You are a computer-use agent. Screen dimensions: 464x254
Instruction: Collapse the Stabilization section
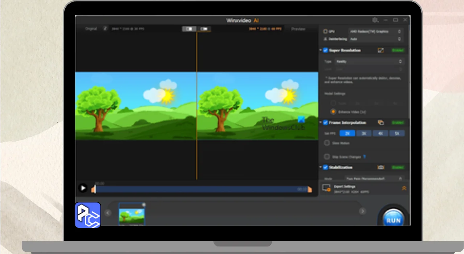click(320, 168)
